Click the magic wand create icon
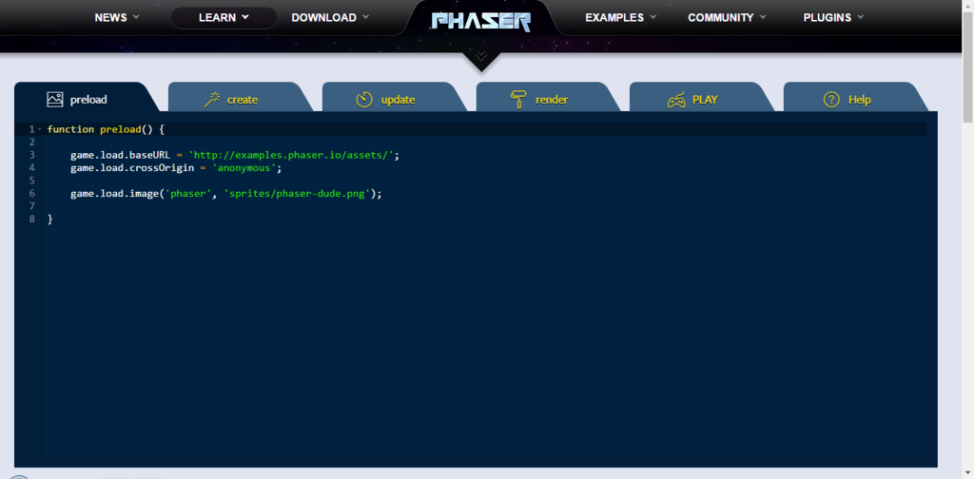The height and width of the screenshot is (479, 974). pos(212,99)
